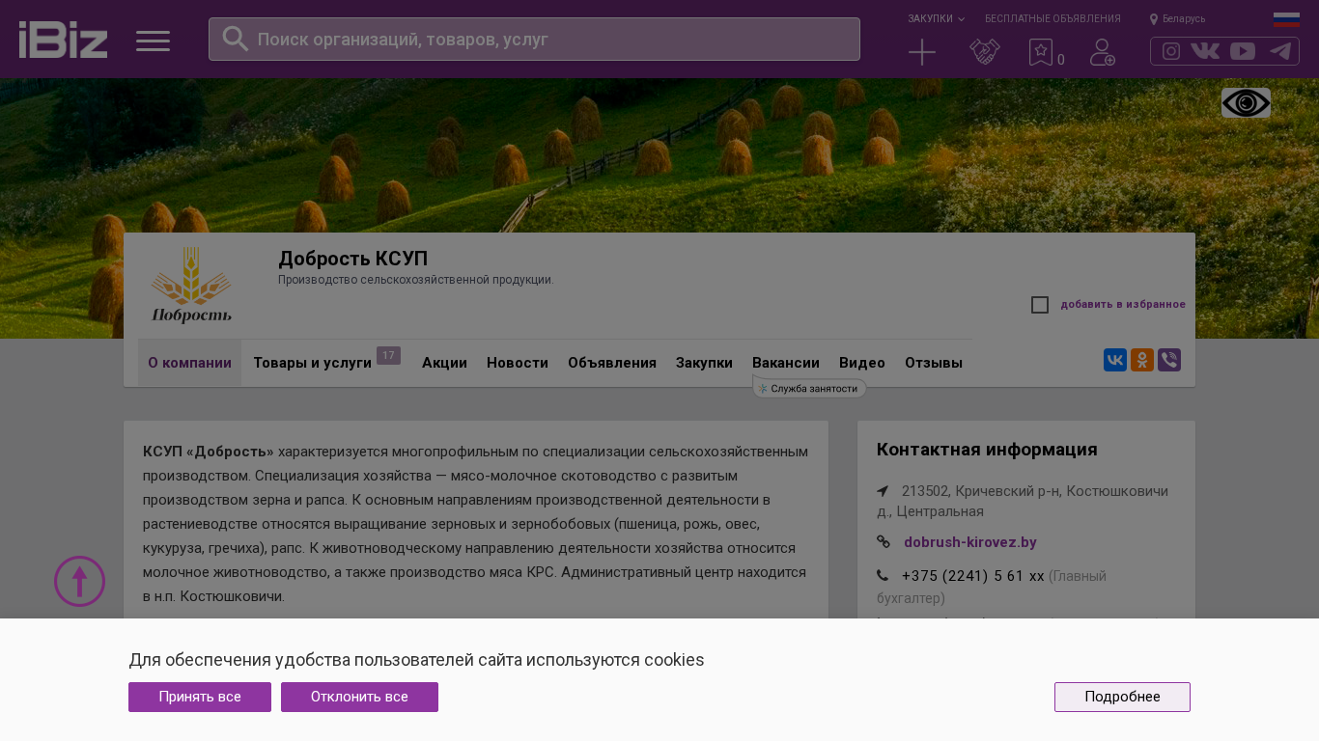Open the 'Беларусь' region selector

coord(1178,18)
